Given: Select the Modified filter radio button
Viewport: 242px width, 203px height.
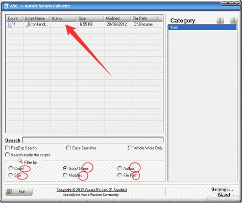Looking at the screenshot, I should (x=65, y=175).
